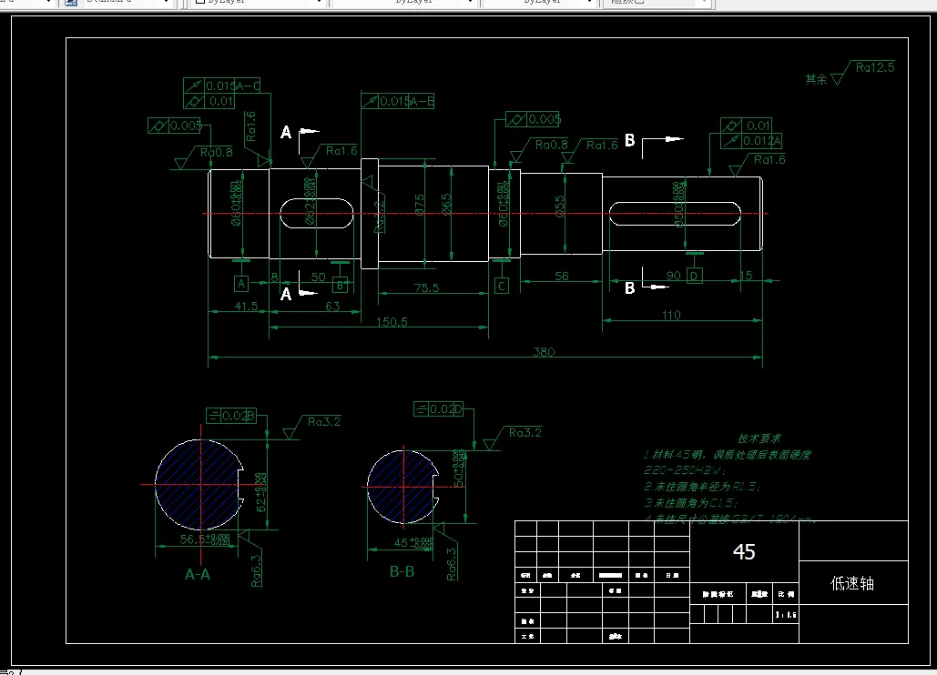Image resolution: width=937 pixels, height=675 pixels.
Task: Select the '56' length dimension
Action: 562,277
